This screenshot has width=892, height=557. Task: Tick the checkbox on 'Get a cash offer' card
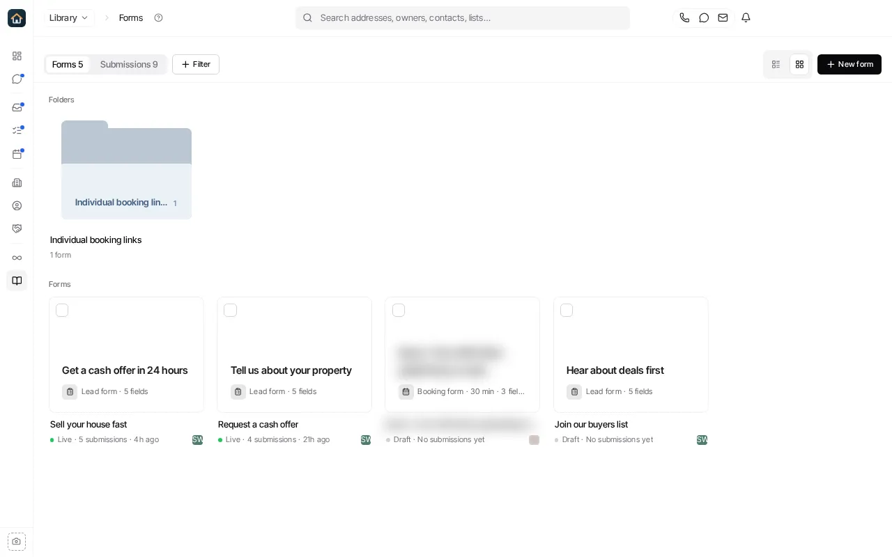62,310
